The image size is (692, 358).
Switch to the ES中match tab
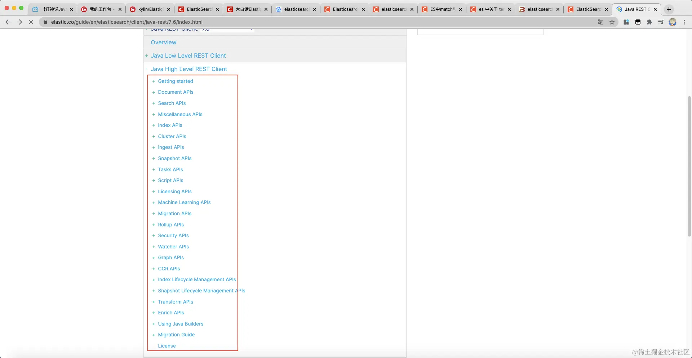tap(442, 9)
